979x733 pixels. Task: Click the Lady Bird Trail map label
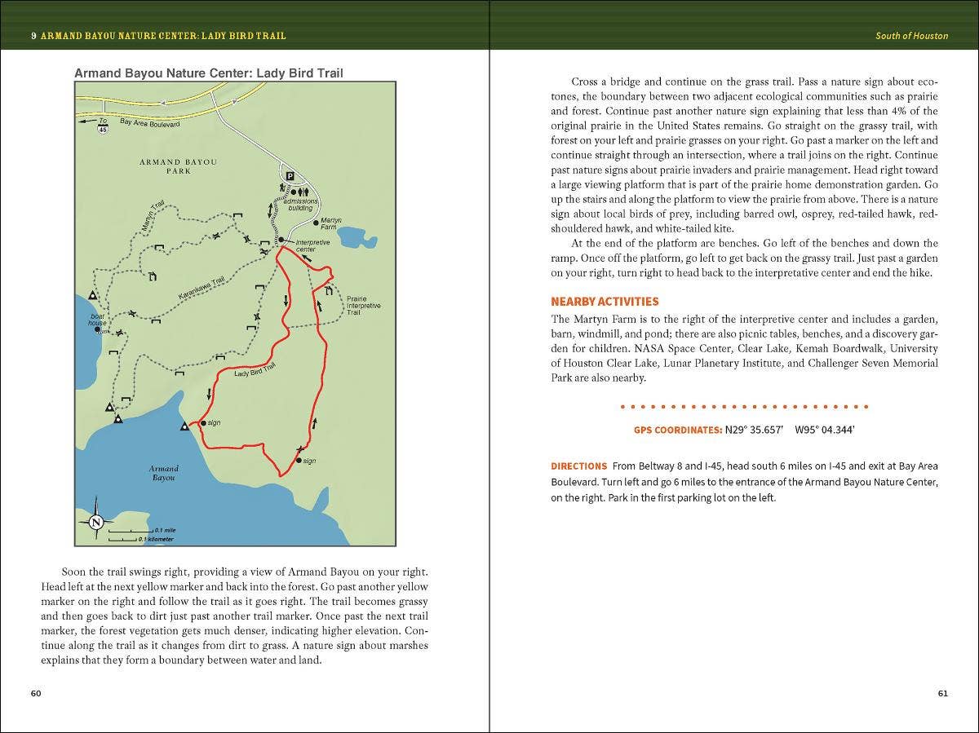click(x=255, y=370)
